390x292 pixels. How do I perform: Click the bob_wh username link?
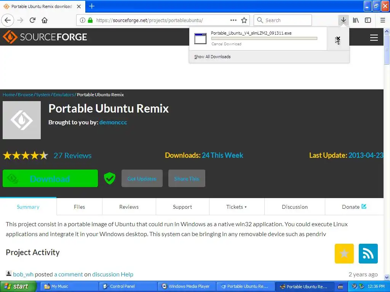click(23, 274)
